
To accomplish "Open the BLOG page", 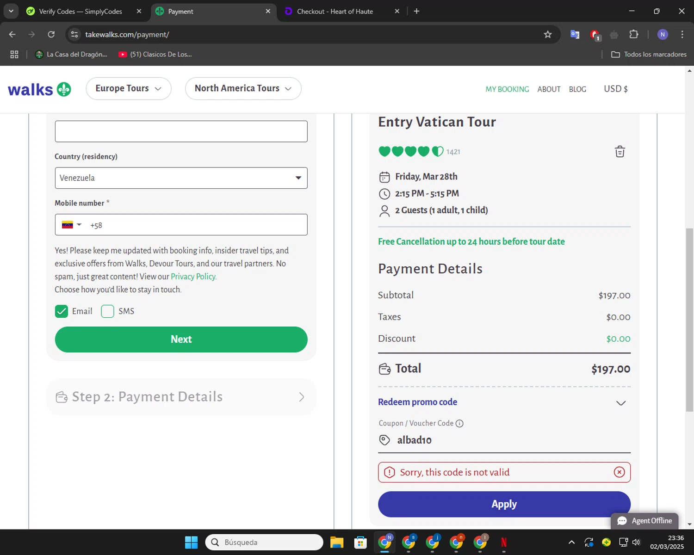I will coord(577,89).
